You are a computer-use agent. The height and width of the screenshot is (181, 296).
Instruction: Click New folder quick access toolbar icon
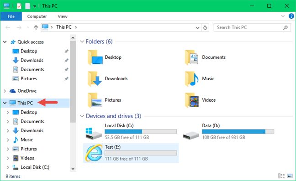(28, 6)
